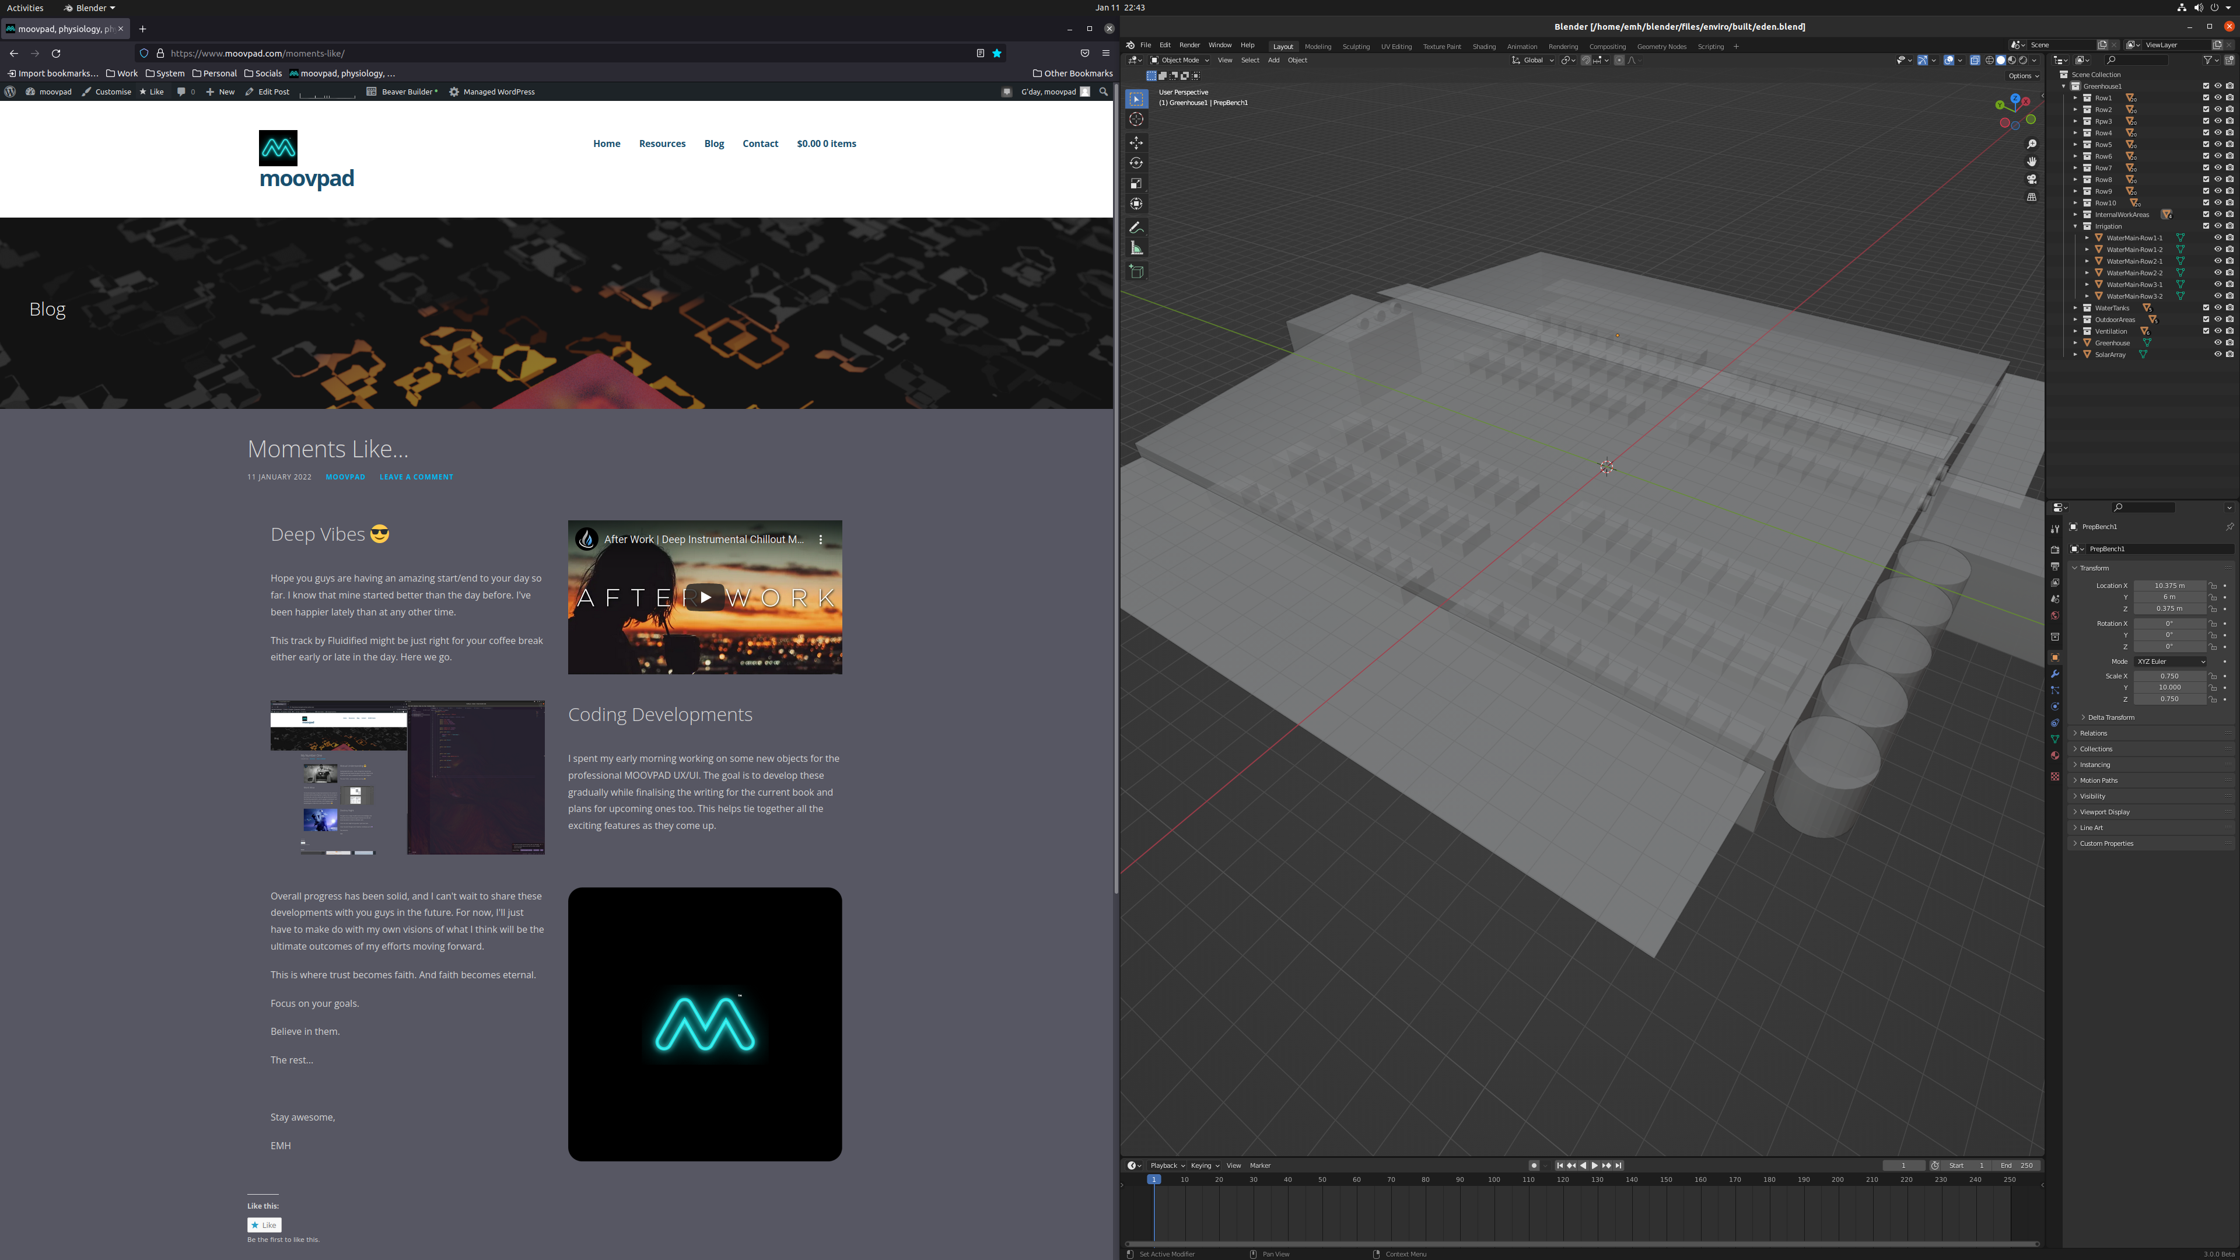Disable Ventilation in renders camera icon
This screenshot has width=2240, height=1260.
click(2229, 331)
